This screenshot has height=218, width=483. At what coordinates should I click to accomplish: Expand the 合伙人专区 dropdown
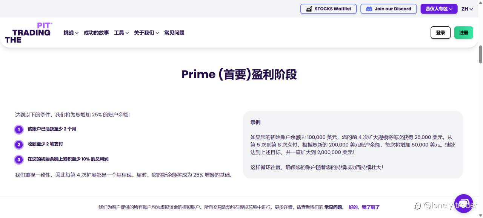439,9
